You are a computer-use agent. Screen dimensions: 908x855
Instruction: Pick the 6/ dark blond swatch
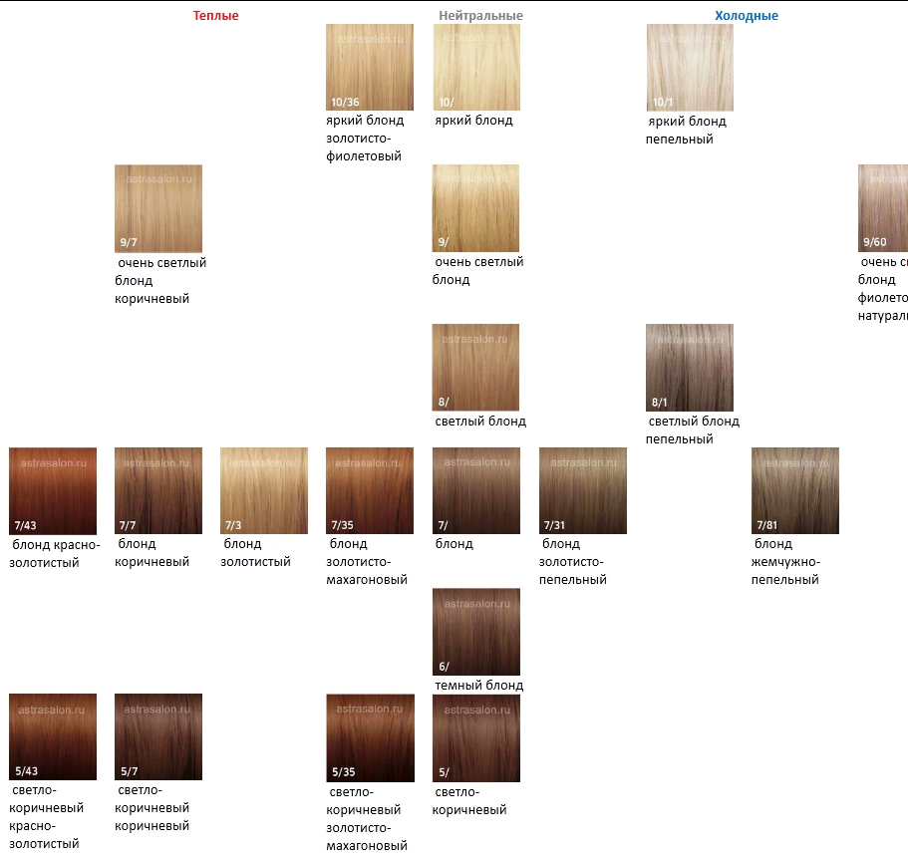[x=476, y=632]
